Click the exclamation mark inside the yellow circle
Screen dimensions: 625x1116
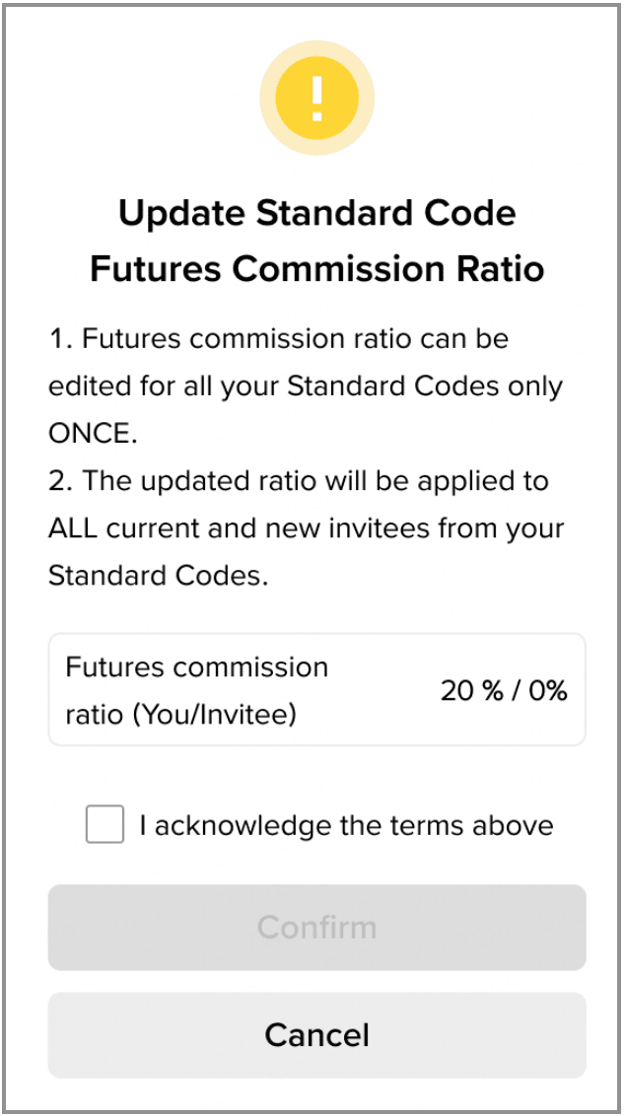316,96
